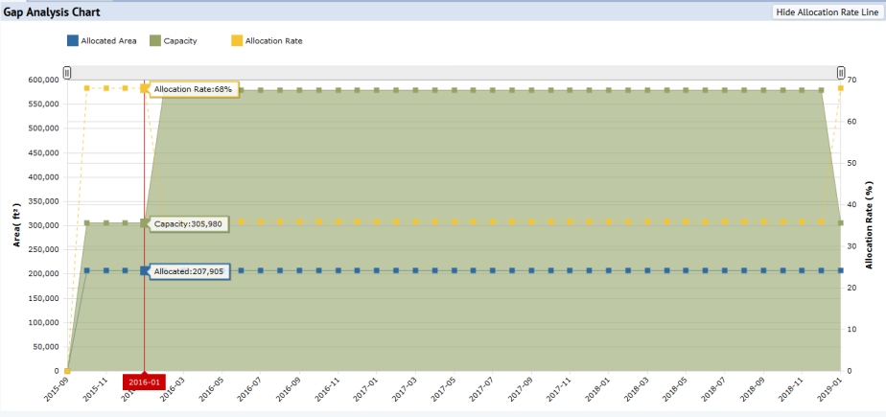Click the Allocated Area legend label
886x417 pixels.
pos(108,40)
